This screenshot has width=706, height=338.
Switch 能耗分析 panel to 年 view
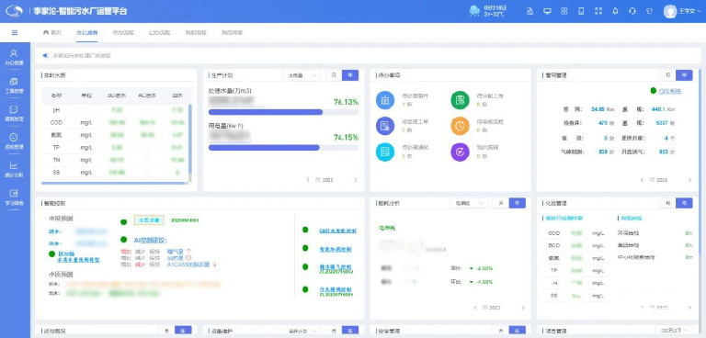518,203
